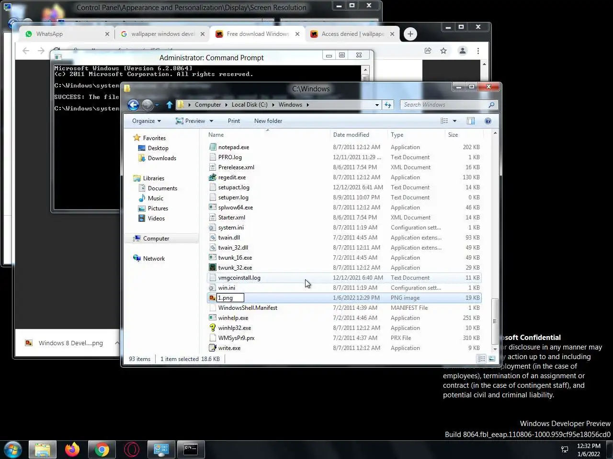Click the Explorer Forward navigation arrow
This screenshot has width=613, height=459.
[x=148, y=105]
